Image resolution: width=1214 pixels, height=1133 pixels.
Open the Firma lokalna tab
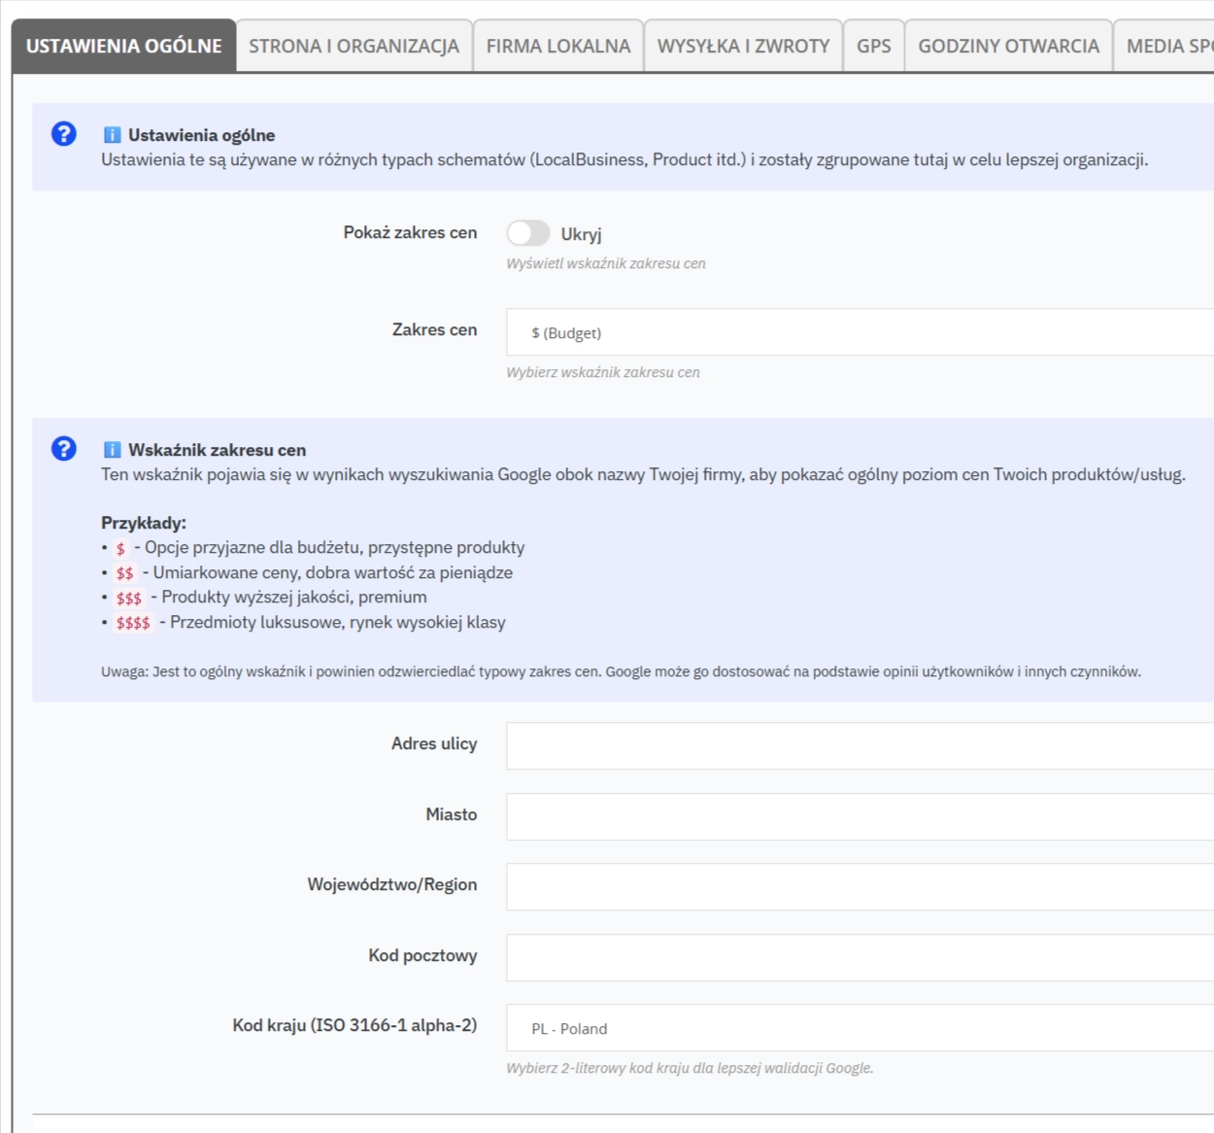click(557, 46)
